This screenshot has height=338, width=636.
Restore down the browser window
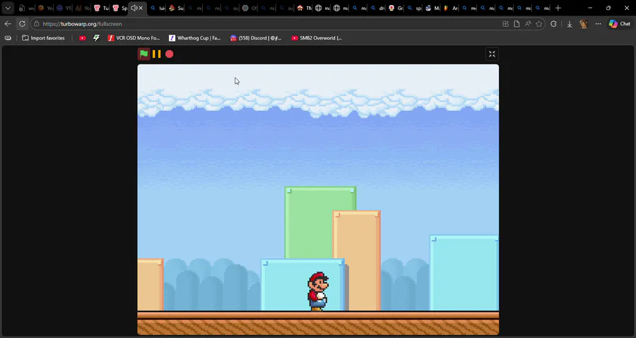click(608, 8)
